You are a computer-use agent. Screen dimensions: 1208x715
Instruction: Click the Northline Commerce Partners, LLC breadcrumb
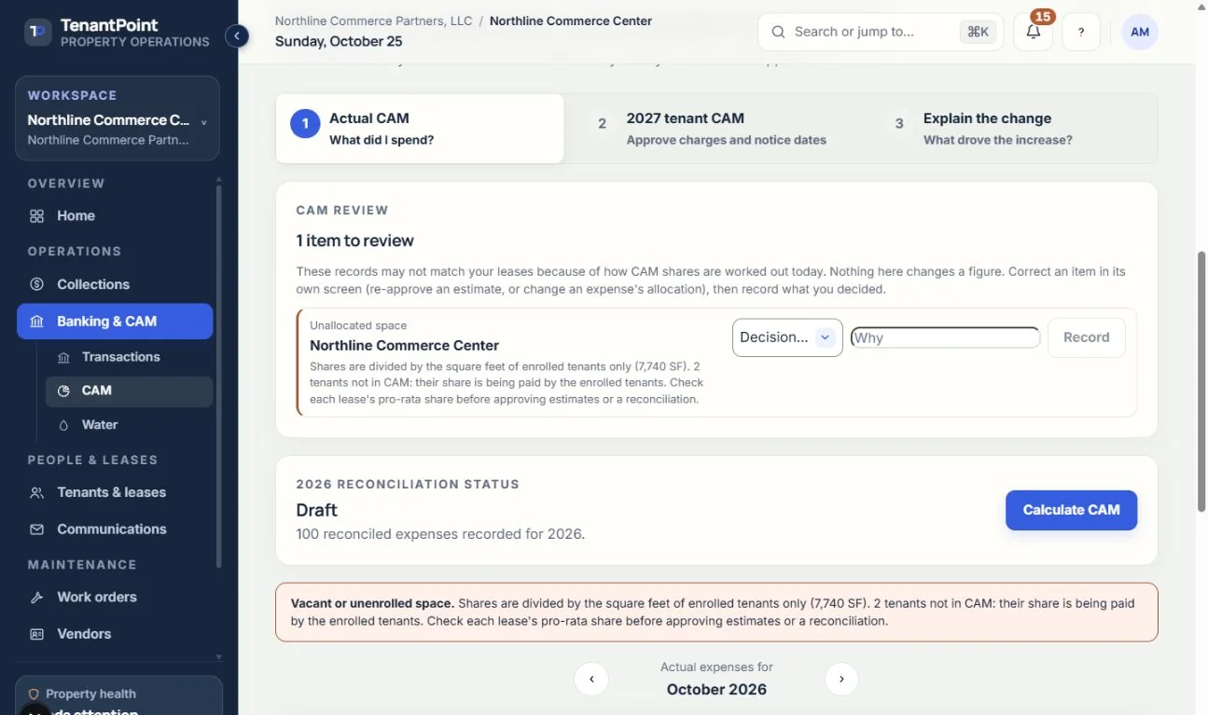(x=374, y=21)
